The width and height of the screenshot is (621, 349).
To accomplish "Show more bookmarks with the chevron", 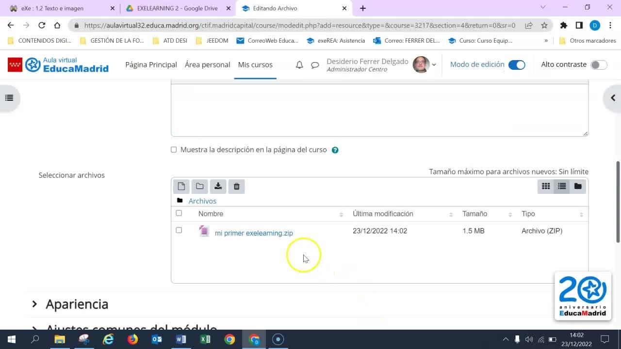I will pos(546,41).
